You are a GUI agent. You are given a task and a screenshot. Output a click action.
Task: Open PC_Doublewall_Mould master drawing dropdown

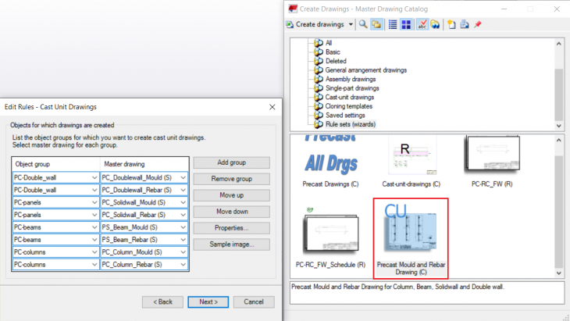[x=183, y=177]
